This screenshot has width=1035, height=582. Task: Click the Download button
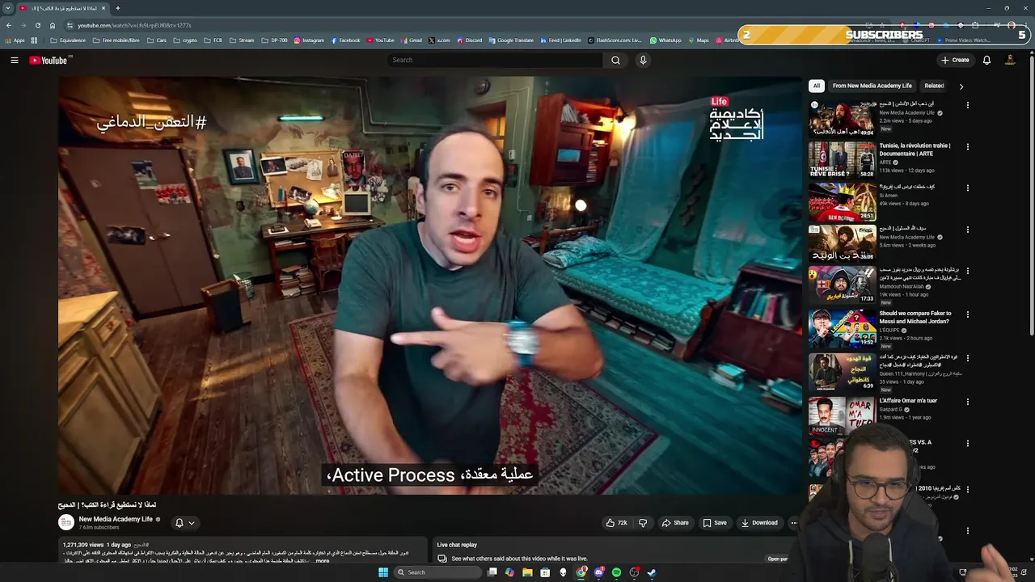point(759,523)
